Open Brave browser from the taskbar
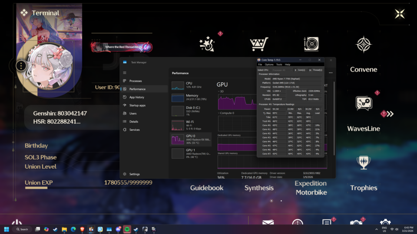417x234 pixels. pyautogui.click(x=82, y=229)
